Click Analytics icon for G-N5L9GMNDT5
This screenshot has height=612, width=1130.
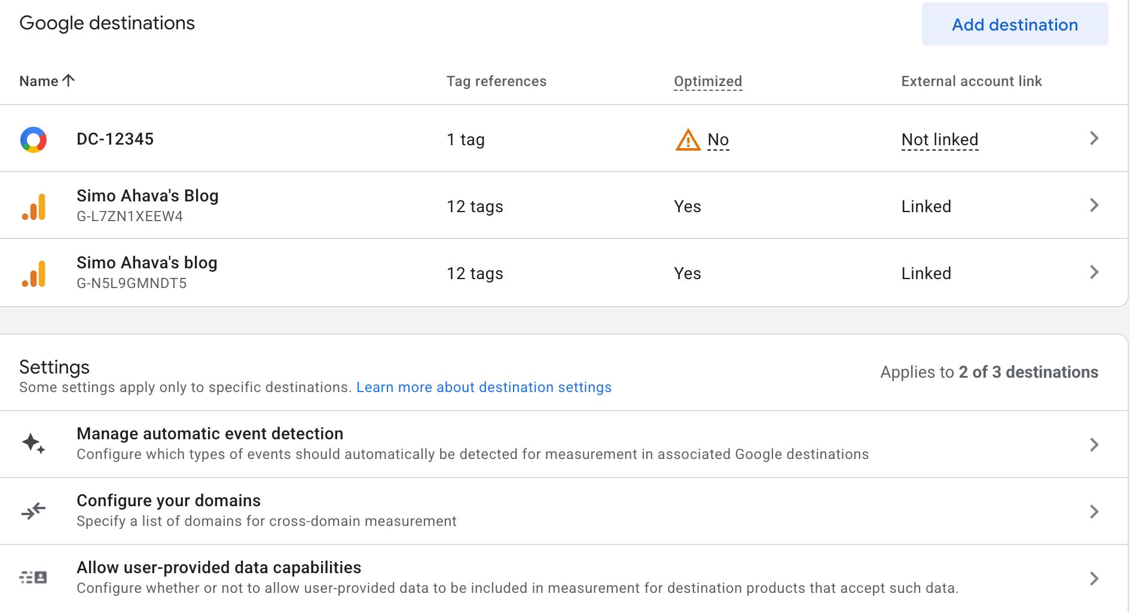34,273
